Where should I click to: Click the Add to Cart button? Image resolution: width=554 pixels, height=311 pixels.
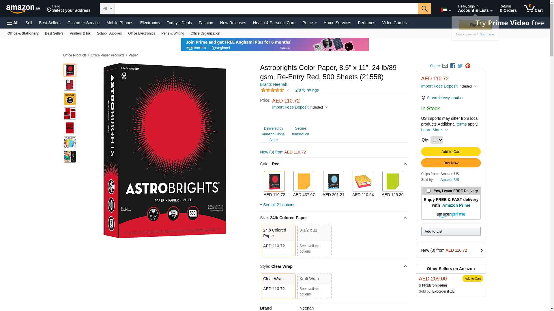click(451, 152)
